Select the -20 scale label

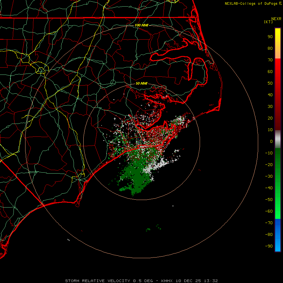click(x=269, y=164)
